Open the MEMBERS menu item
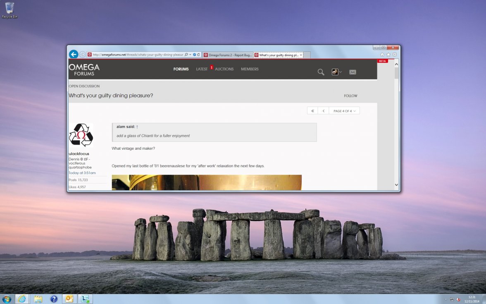 (x=250, y=69)
